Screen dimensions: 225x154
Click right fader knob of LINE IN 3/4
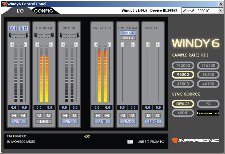click(x=51, y=45)
